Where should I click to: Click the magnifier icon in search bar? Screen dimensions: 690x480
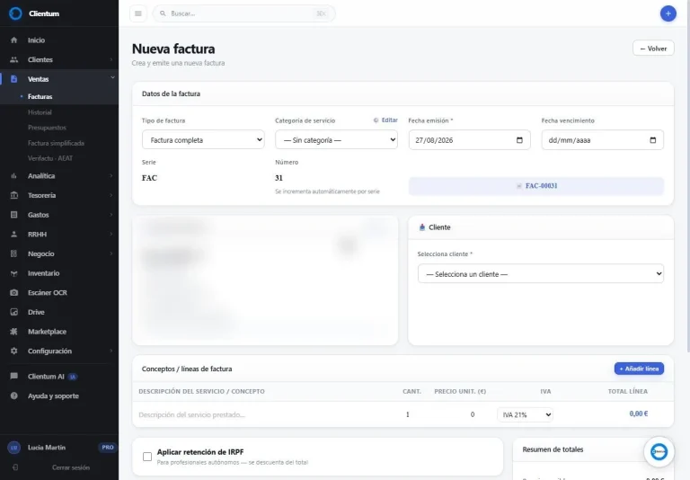163,13
